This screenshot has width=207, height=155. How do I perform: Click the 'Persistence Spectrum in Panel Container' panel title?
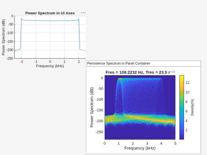point(119,63)
